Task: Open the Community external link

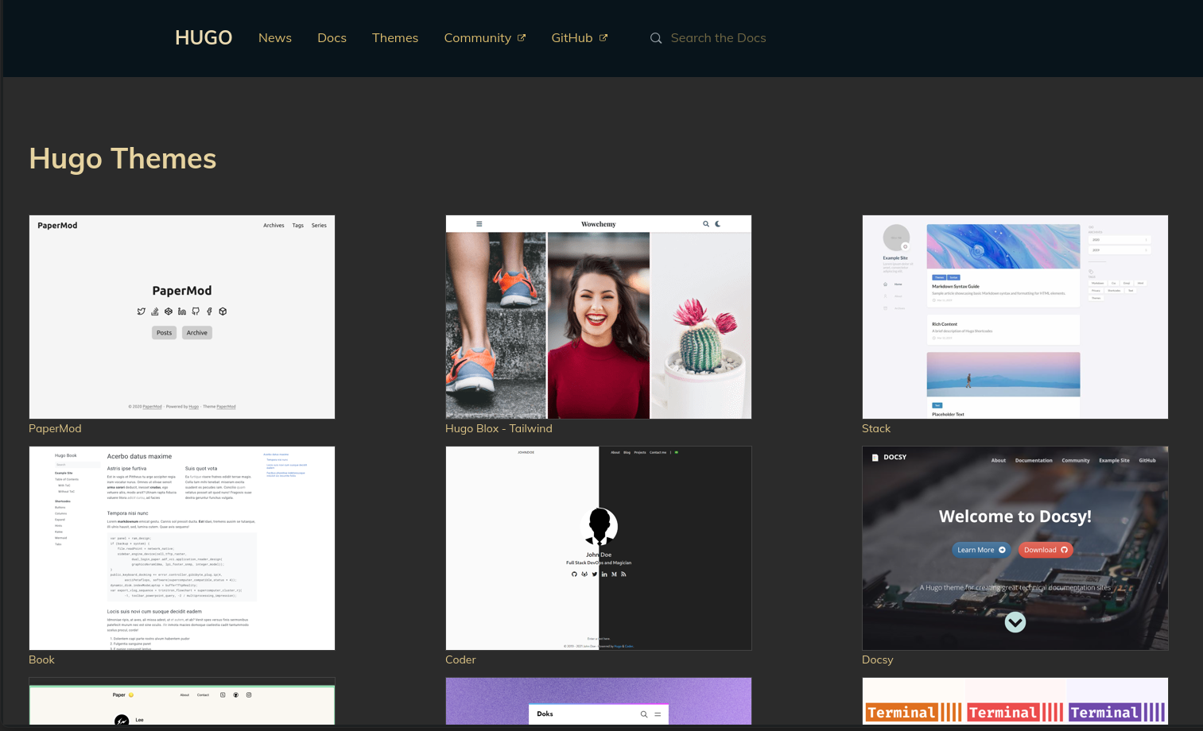Action: [x=485, y=38]
